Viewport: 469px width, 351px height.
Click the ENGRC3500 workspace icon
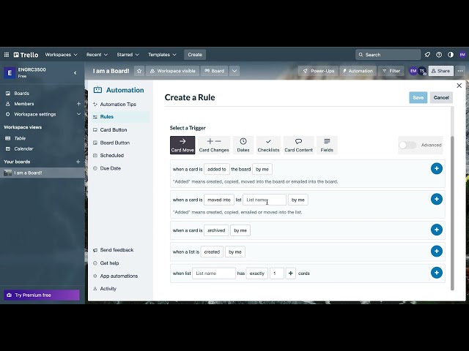pyautogui.click(x=10, y=73)
